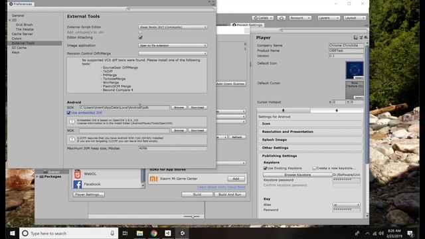Click the Facebook platform icon
This screenshot has height=239, width=425.
click(78, 185)
